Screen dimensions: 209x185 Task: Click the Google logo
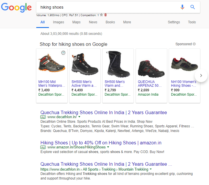click(16, 7)
